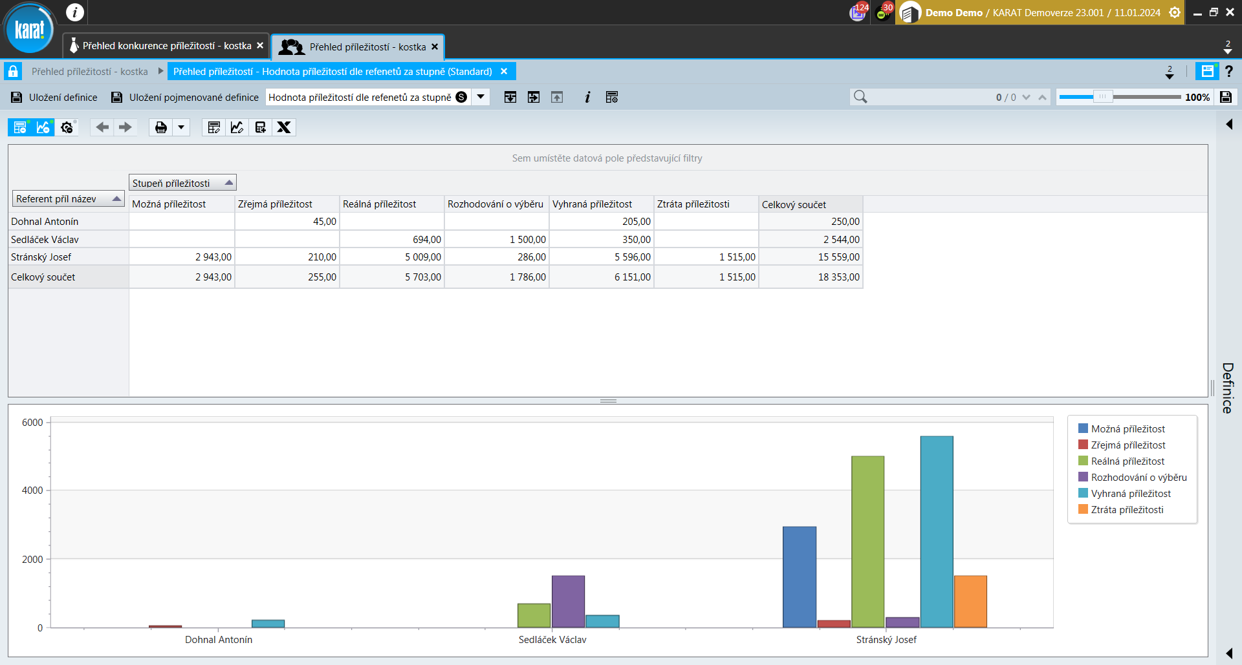The image size is (1242, 665).
Task: Toggle pivot table visibility button
Action: coord(20,127)
